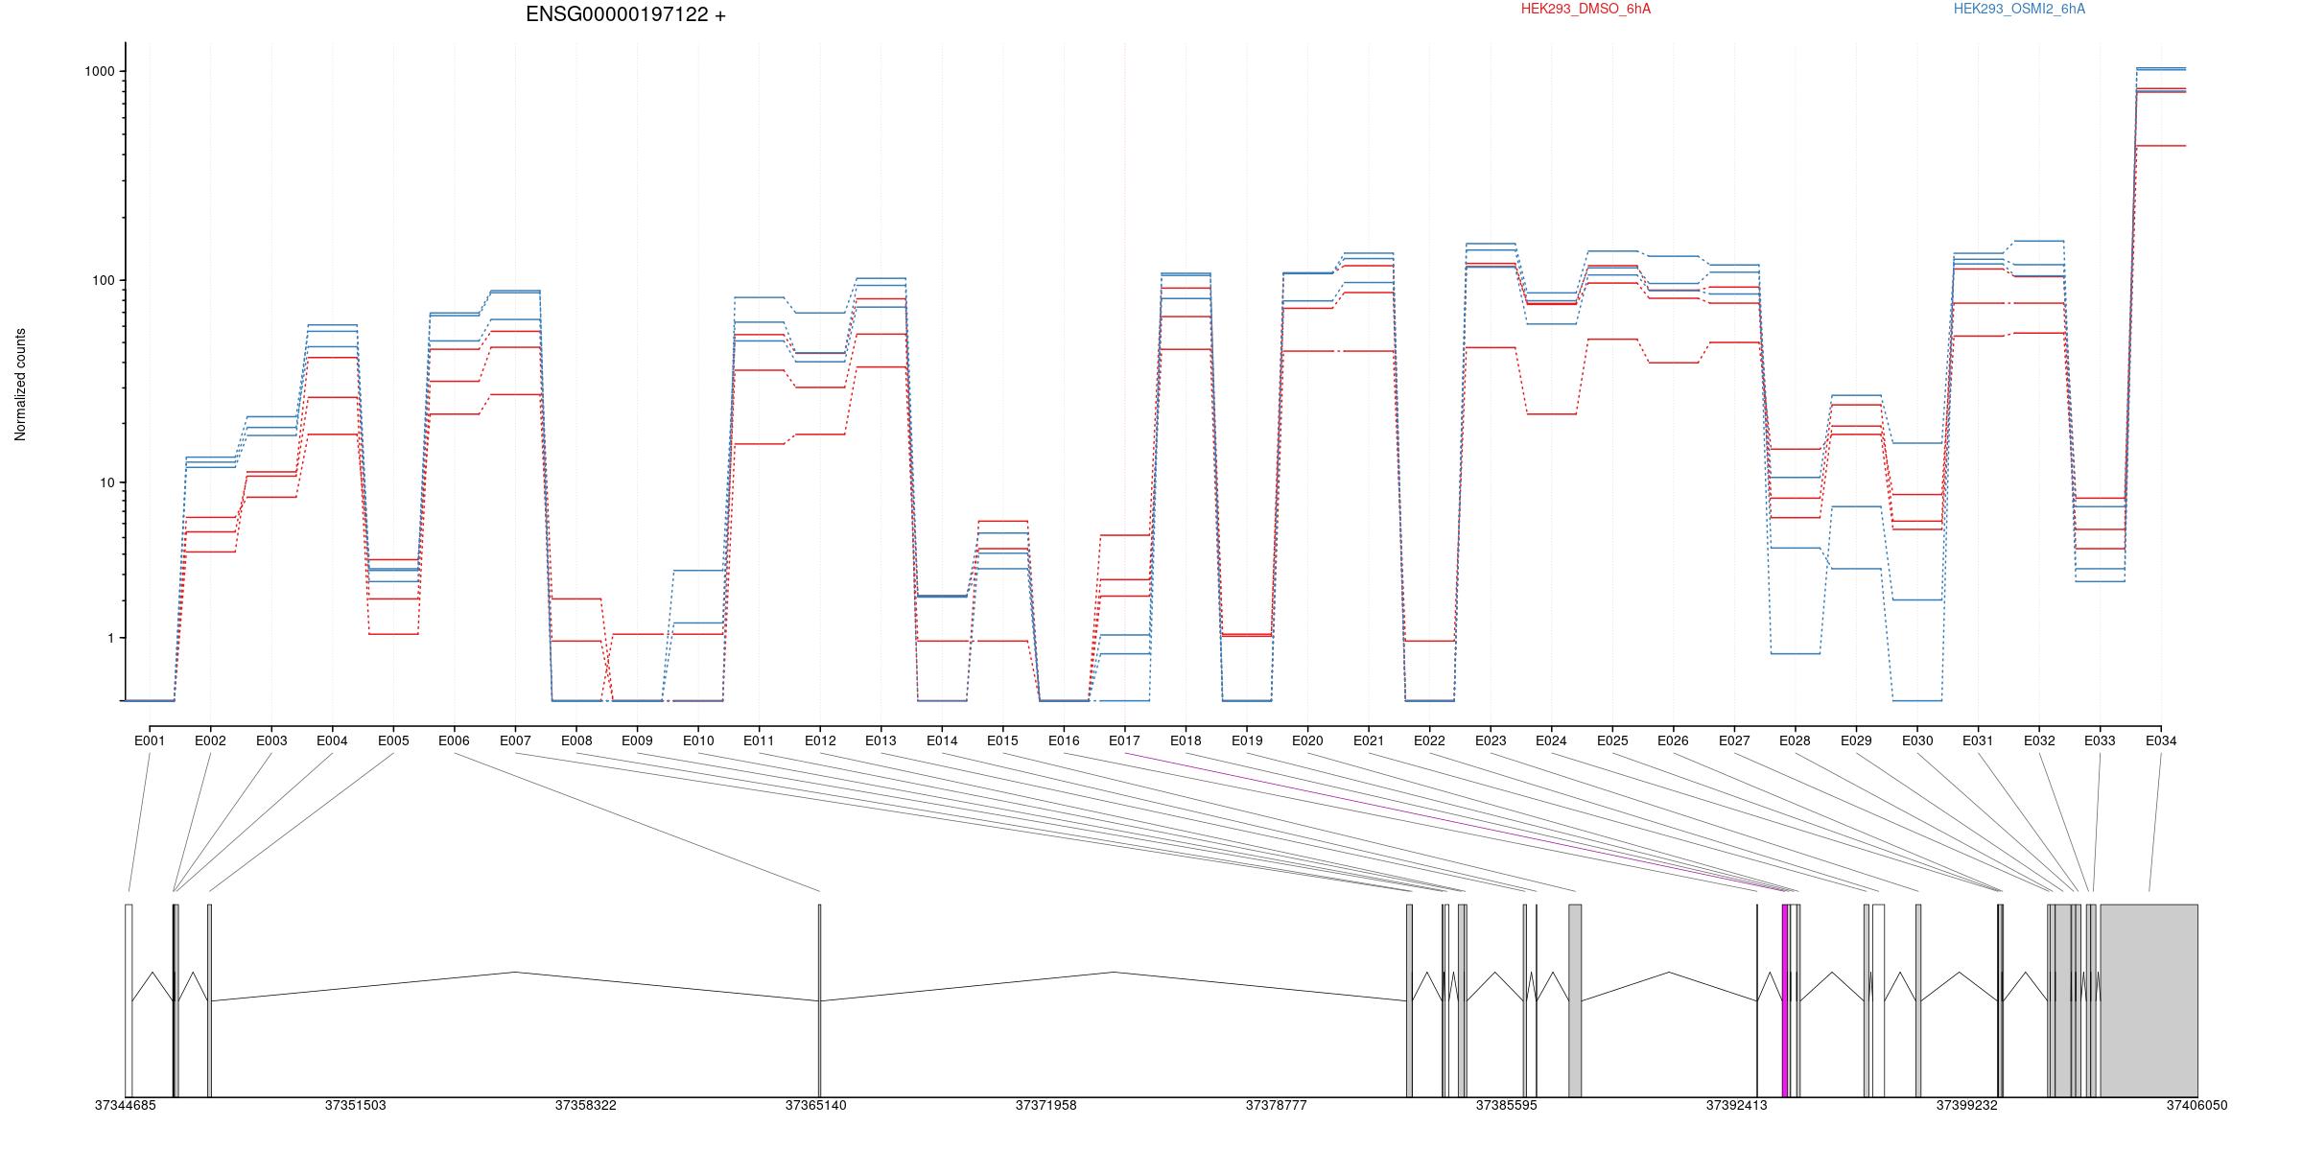Viewport: 2302px width, 1151px height.
Task: Select exon label E010
Action: pyautogui.click(x=698, y=740)
